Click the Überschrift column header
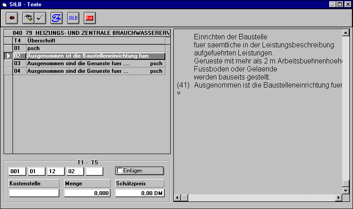The width and height of the screenshot is (353, 209). point(95,41)
